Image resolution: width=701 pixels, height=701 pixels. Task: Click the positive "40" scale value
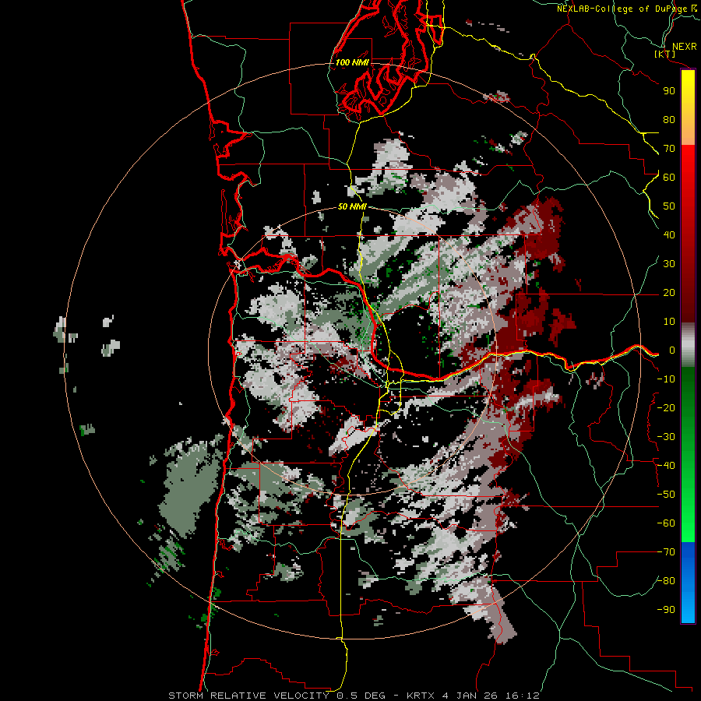669,235
